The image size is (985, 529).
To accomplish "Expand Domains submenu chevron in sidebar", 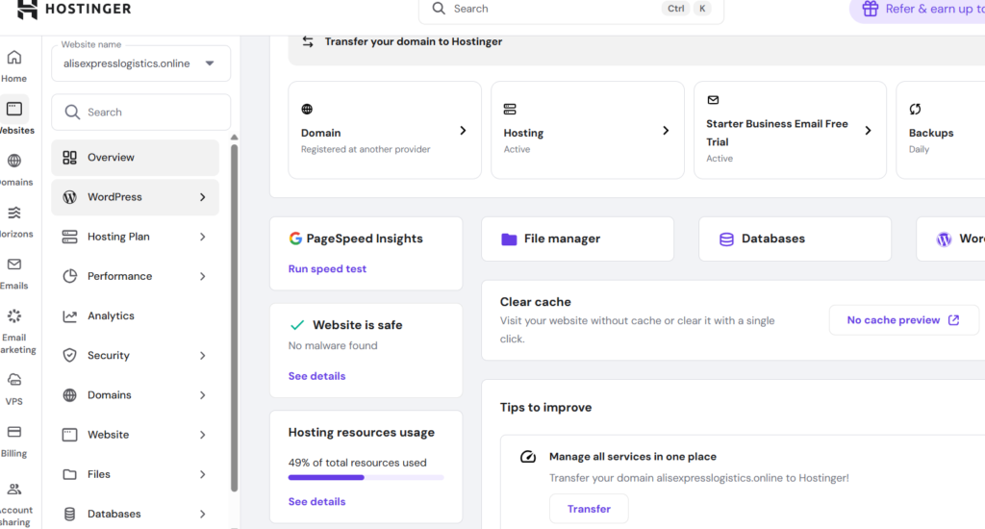I will pos(202,395).
